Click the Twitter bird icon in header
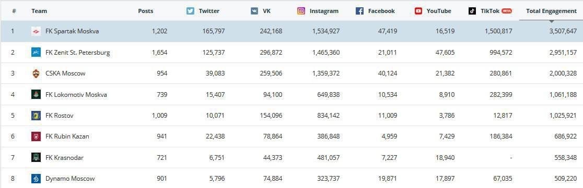 pos(190,11)
